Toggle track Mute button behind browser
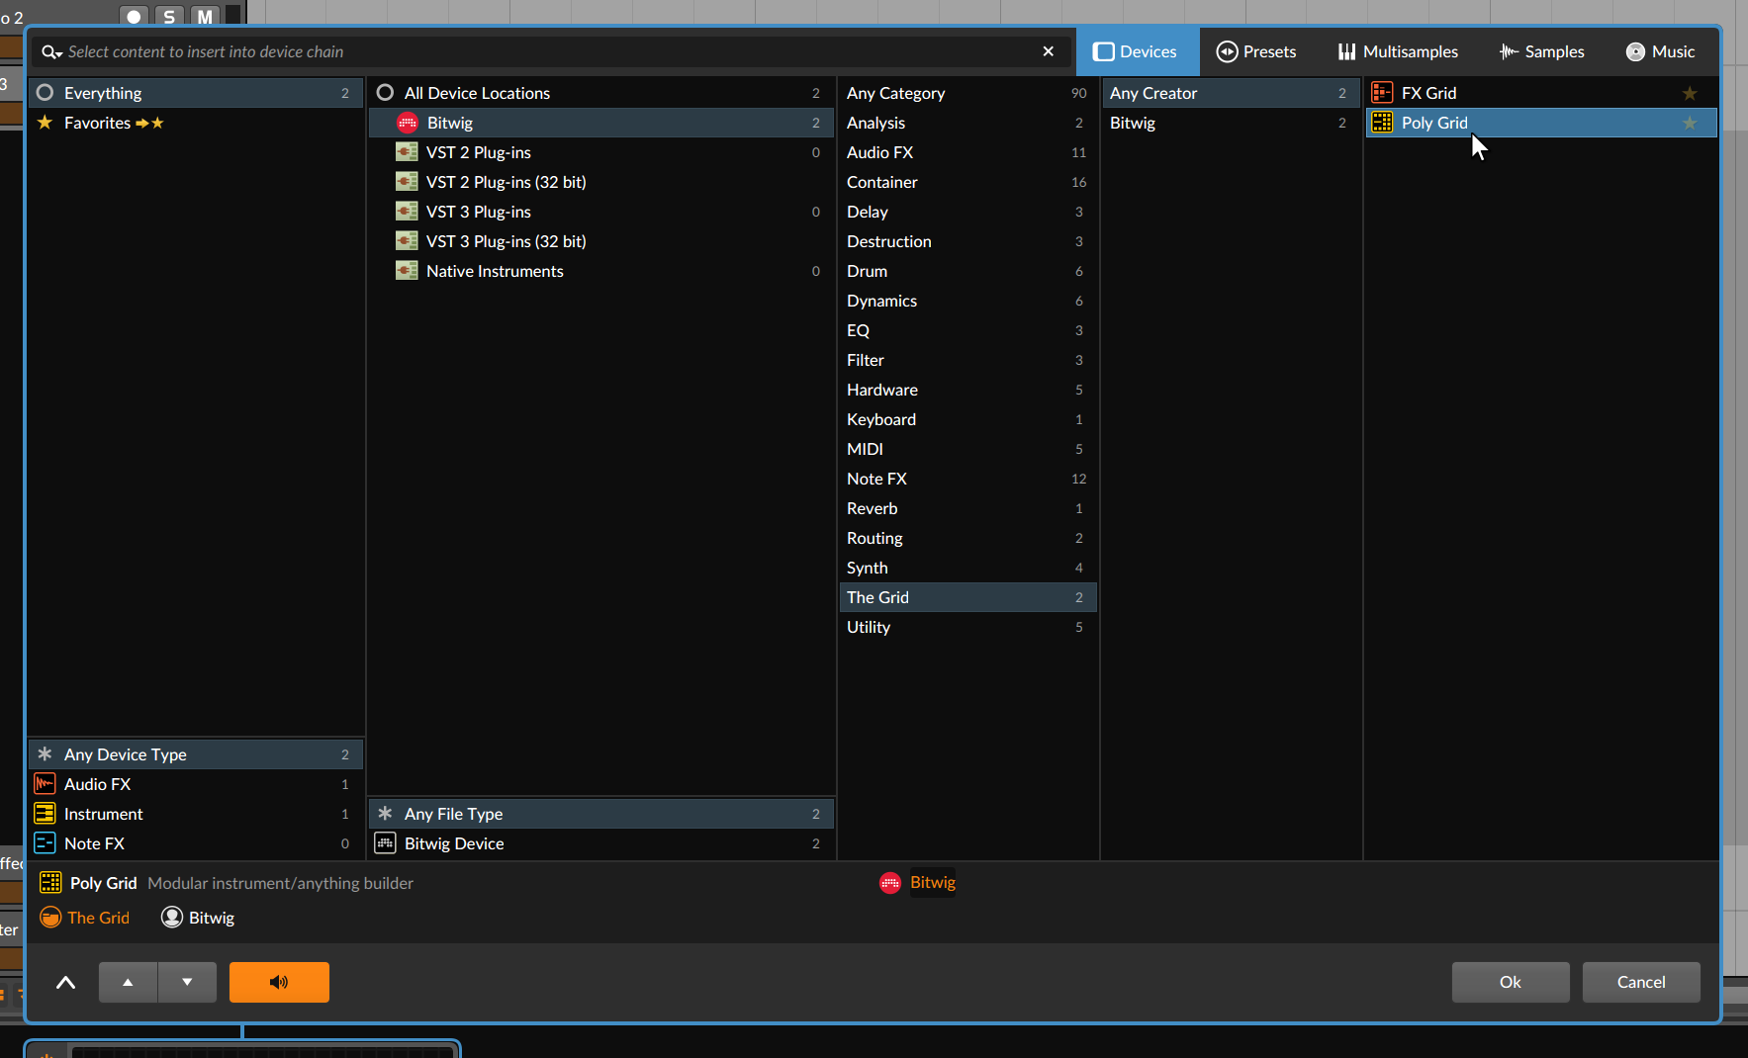 [205, 16]
